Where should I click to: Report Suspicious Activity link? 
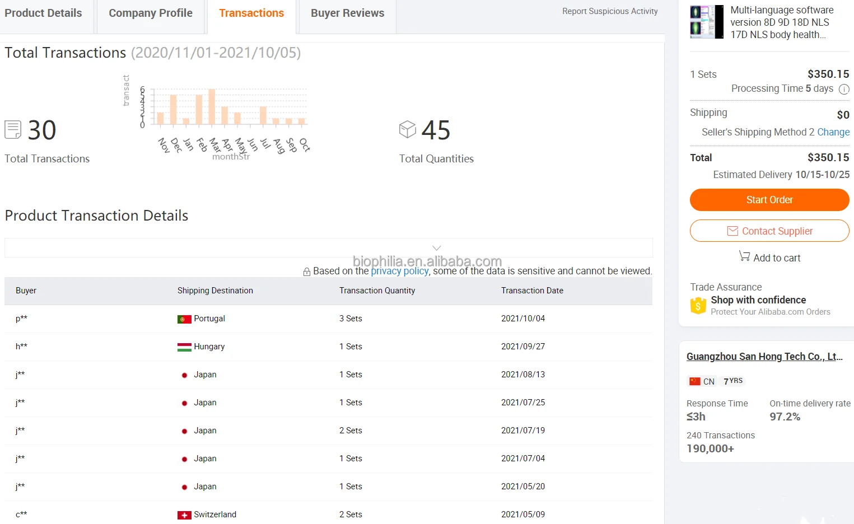click(x=610, y=11)
